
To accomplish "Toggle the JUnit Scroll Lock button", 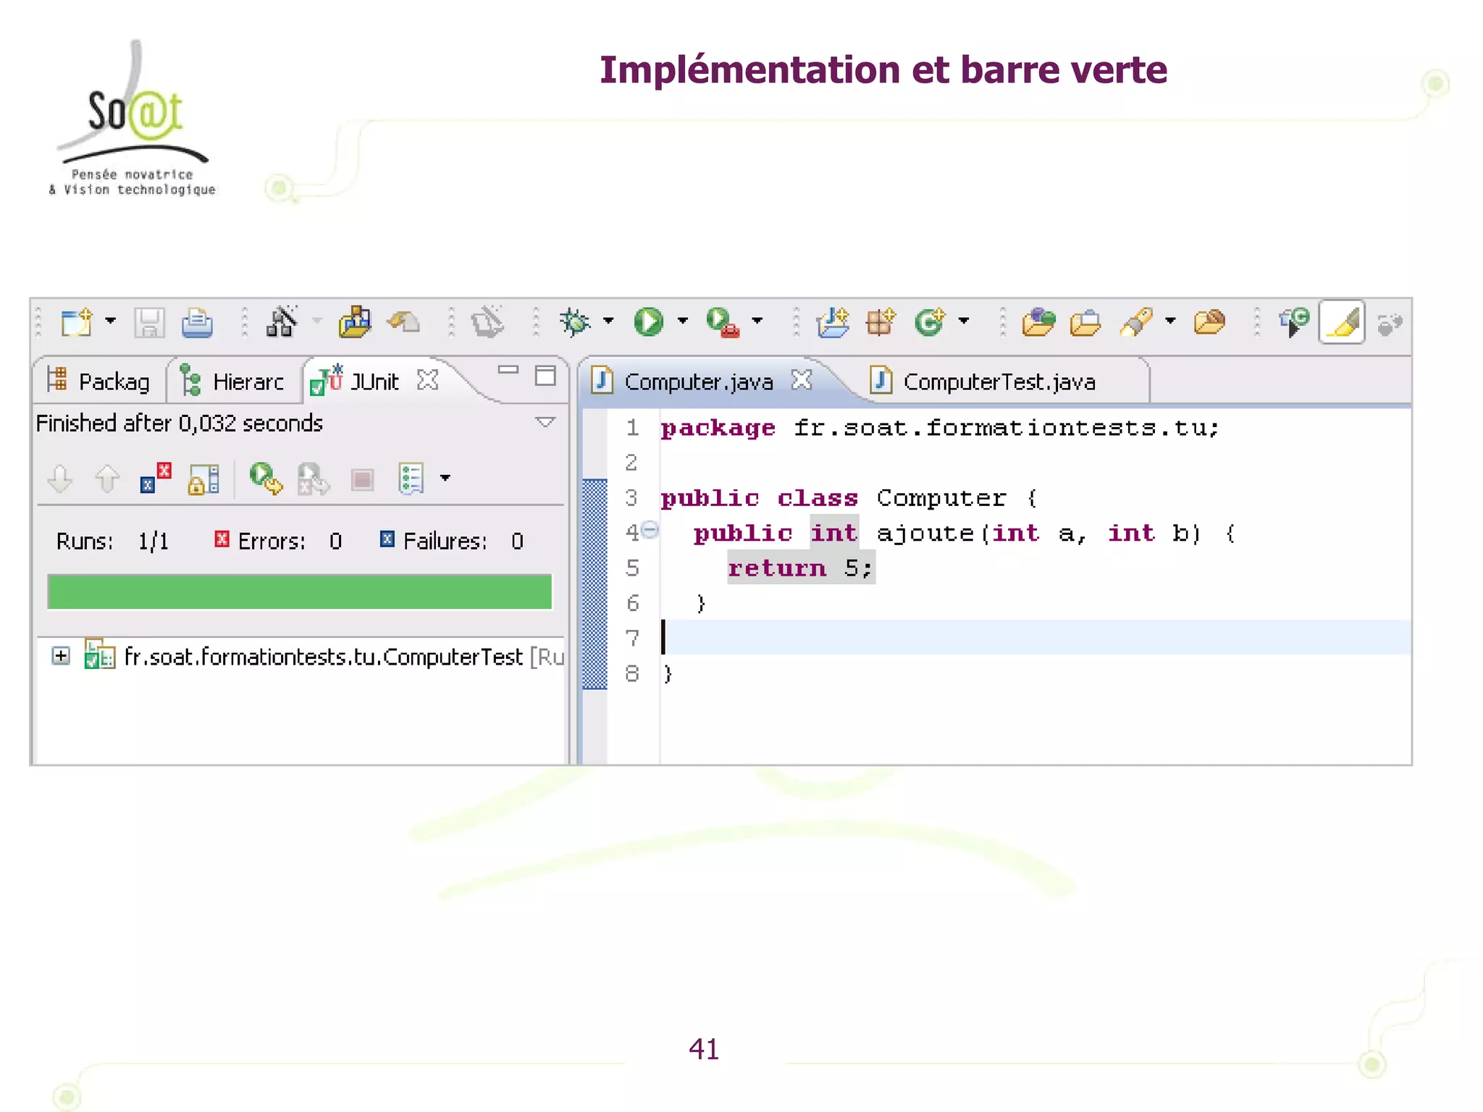I will [203, 479].
